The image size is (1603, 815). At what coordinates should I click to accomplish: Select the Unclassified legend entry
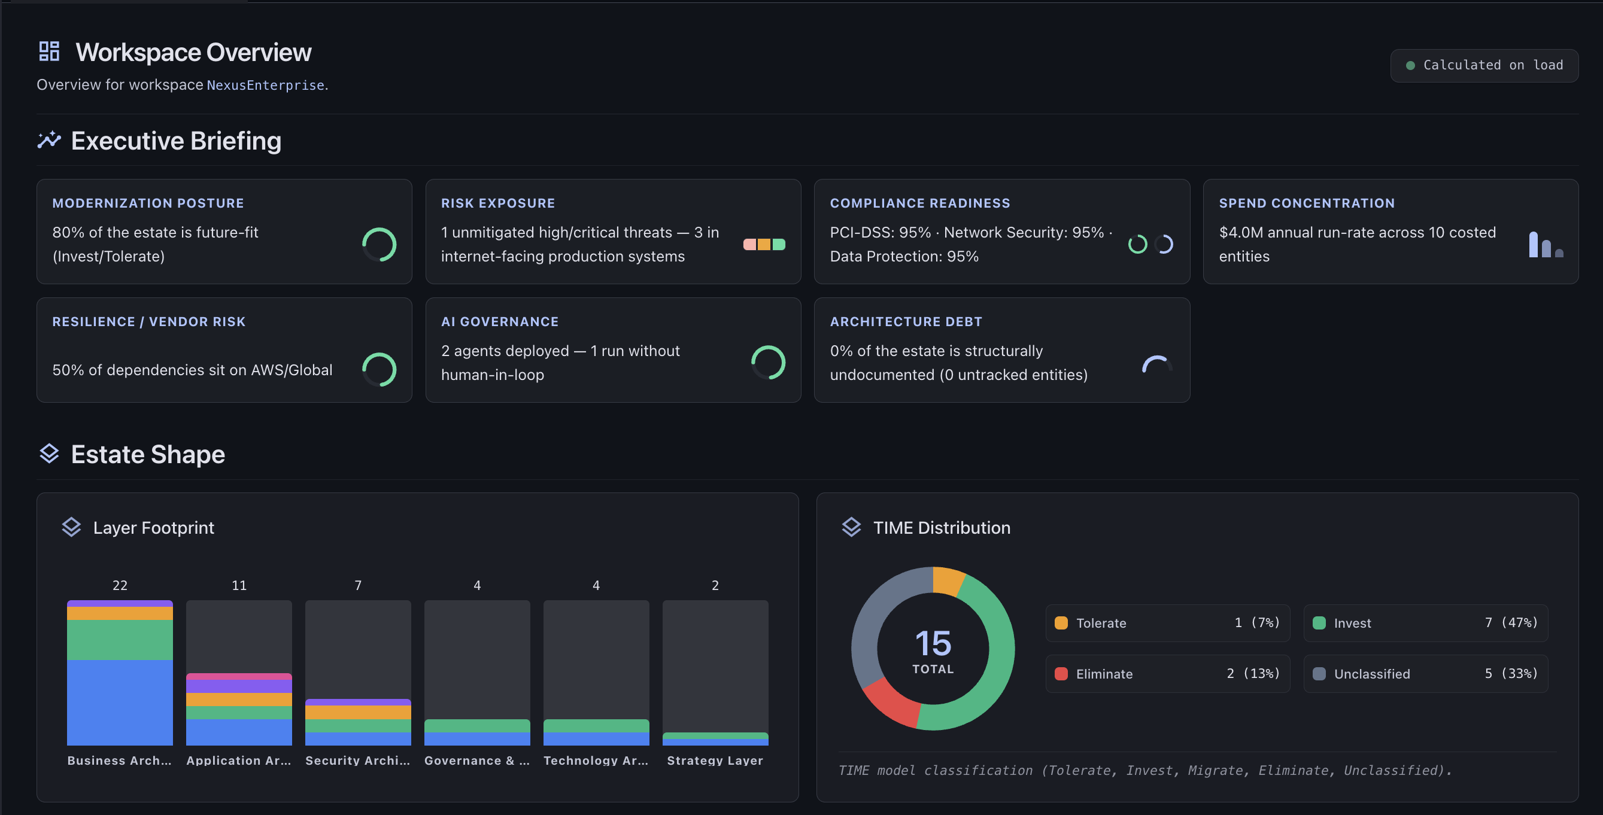[x=1426, y=674]
